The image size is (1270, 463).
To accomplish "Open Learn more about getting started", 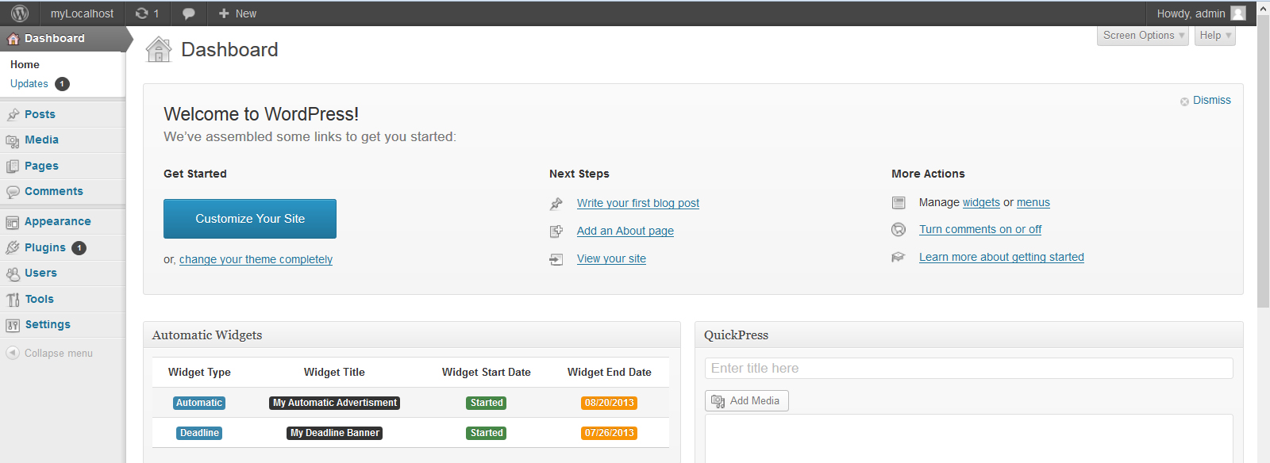I will (1002, 257).
